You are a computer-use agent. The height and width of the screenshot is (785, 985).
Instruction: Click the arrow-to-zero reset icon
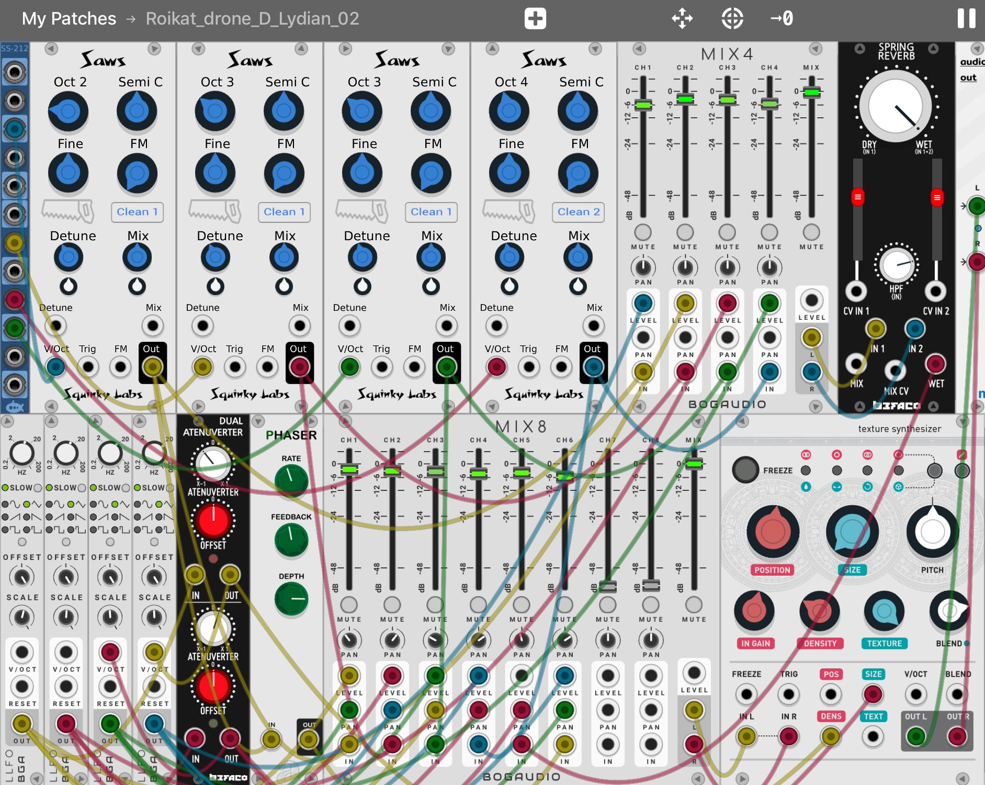782,19
